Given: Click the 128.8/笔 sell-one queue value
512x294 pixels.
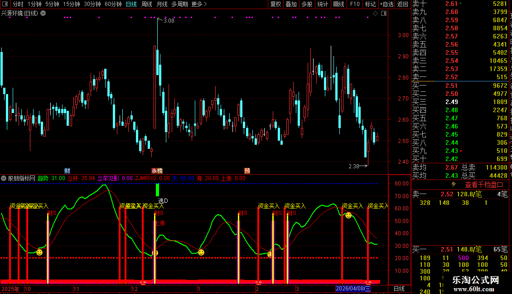Looking at the screenshot, I should click(x=469, y=194).
